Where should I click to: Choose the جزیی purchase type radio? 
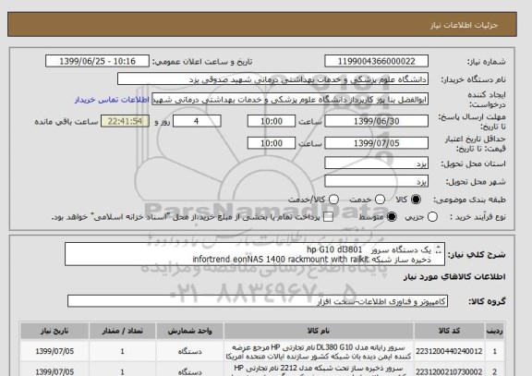(432, 217)
